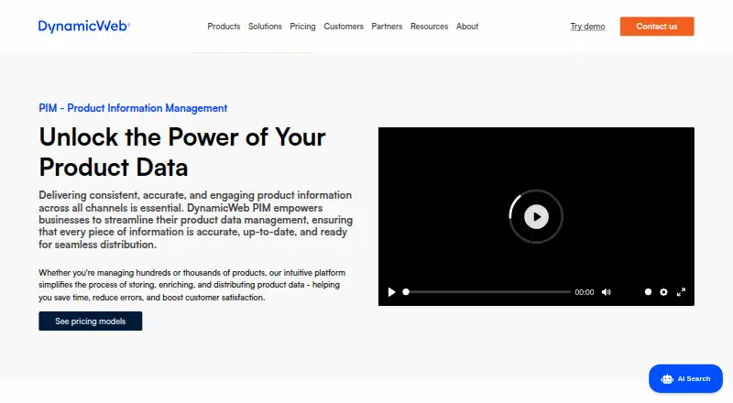Click the video progress bar
Image resolution: width=733 pixels, height=403 pixels.
pos(487,292)
